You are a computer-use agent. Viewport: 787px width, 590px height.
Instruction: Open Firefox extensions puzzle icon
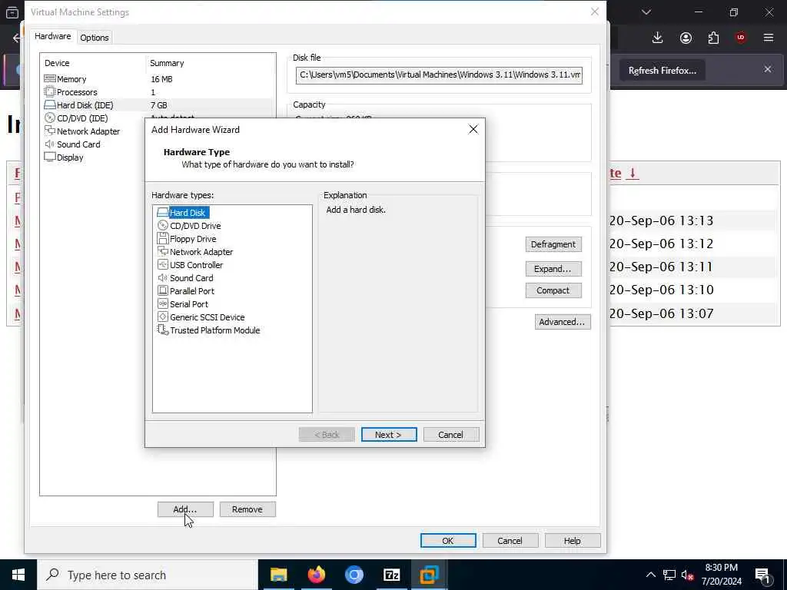(x=713, y=38)
